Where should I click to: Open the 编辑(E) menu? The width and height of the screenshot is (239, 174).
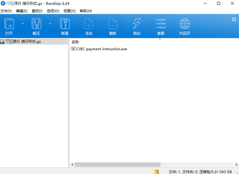[x=22, y=11]
